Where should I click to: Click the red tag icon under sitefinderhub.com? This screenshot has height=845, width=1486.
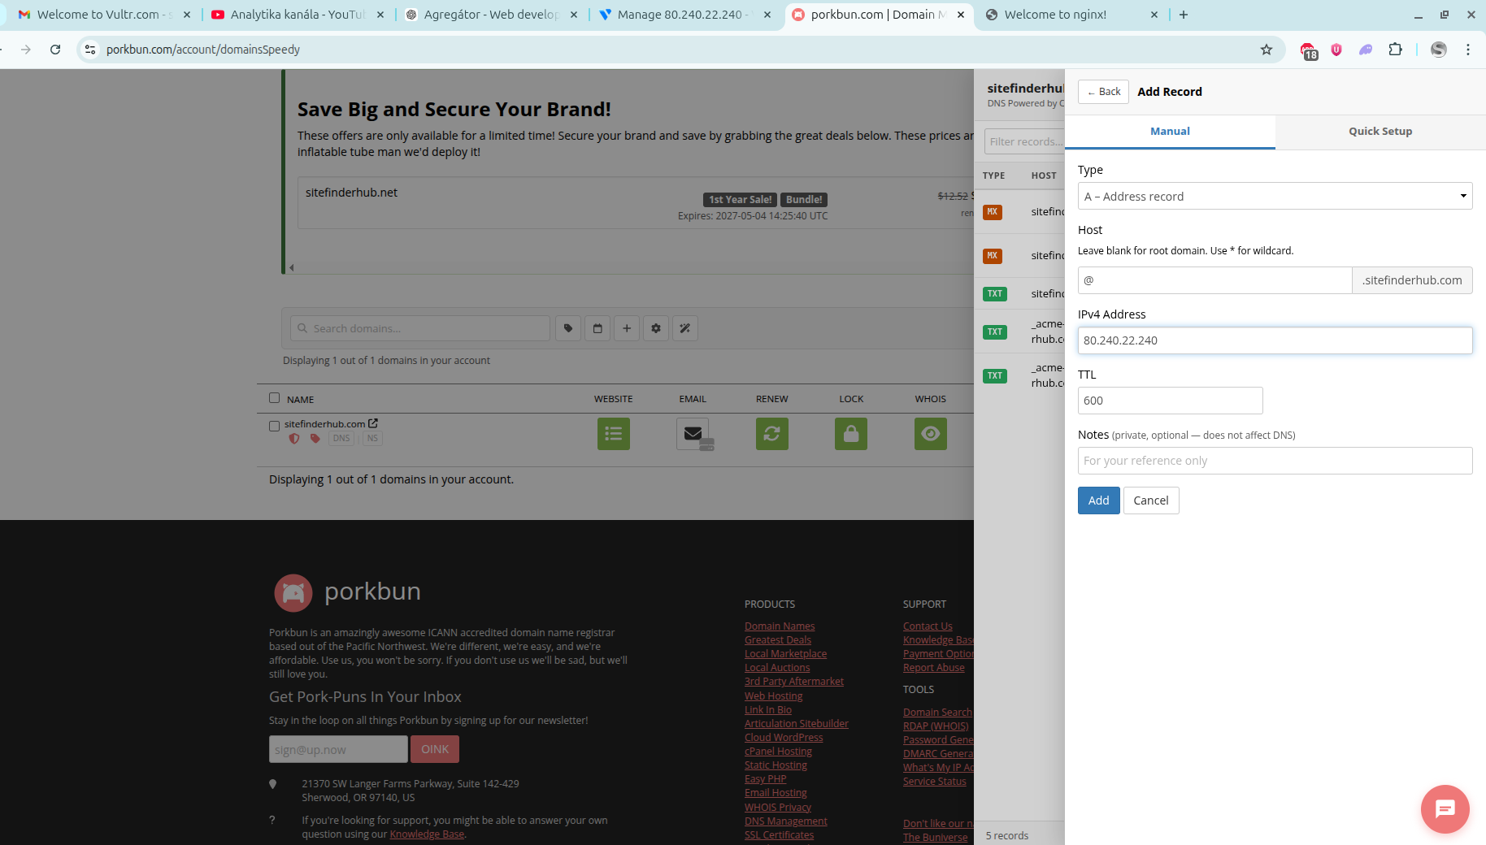tap(315, 438)
